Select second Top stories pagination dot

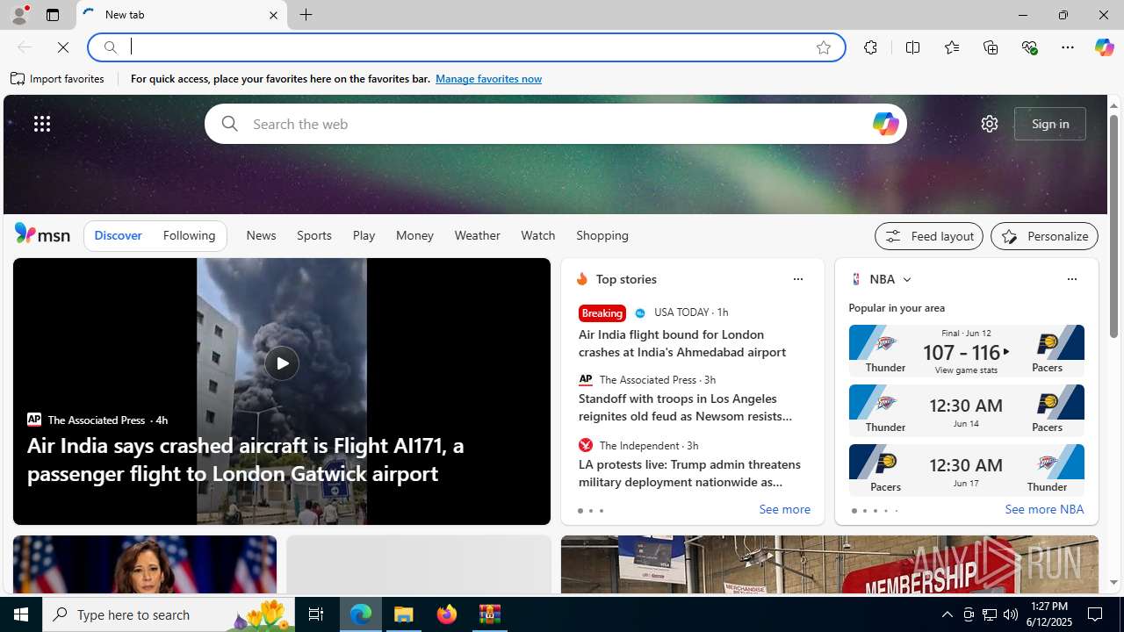tap(590, 511)
